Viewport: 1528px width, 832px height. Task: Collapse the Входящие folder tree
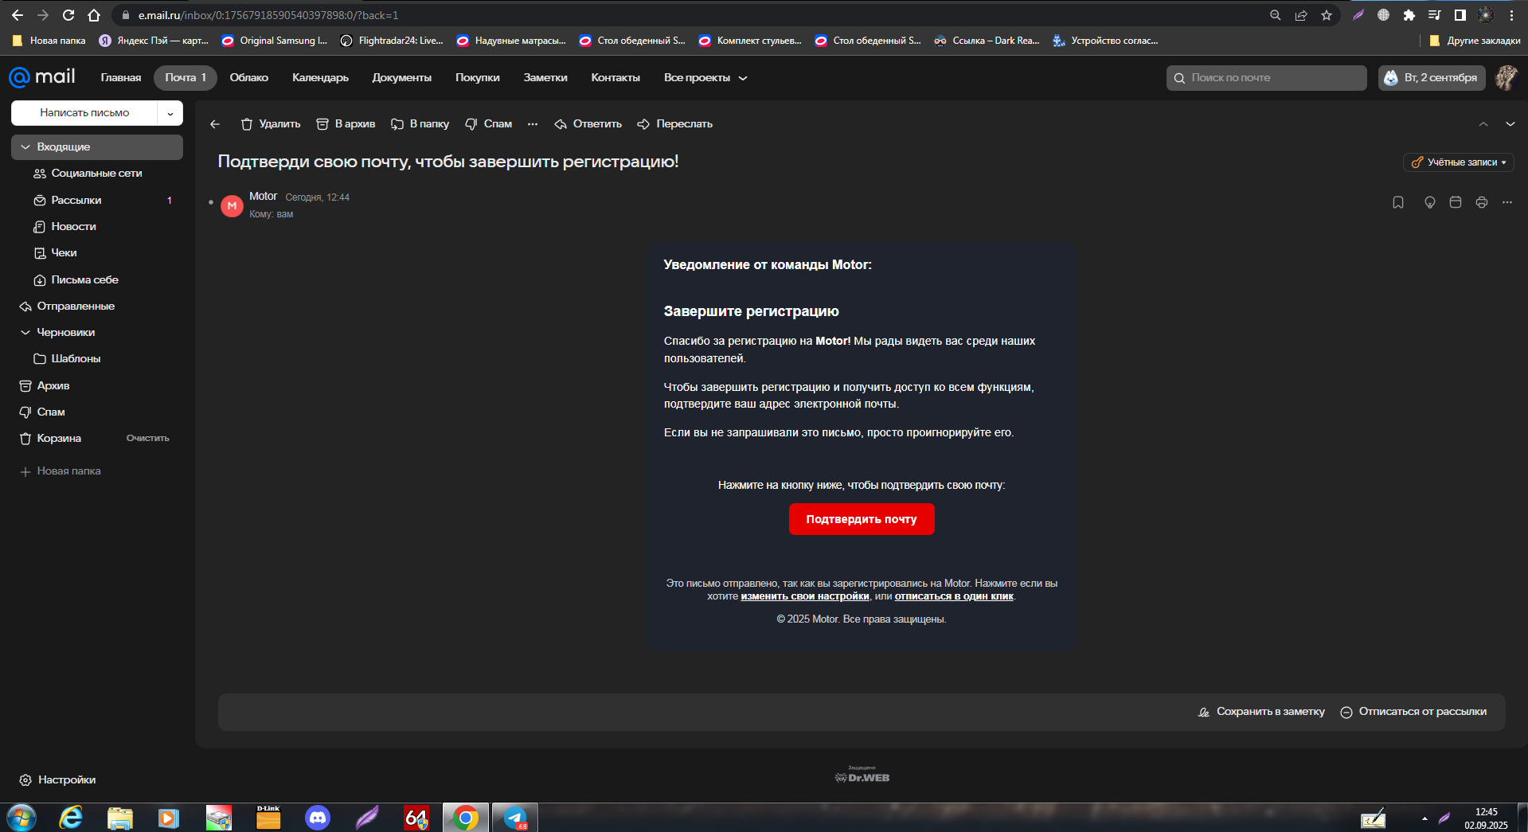25,147
